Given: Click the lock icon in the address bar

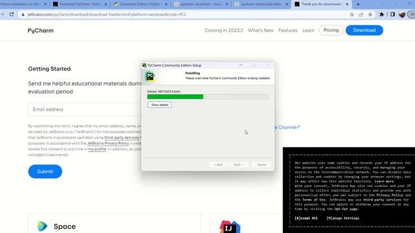Looking at the screenshot, I should (x=23, y=15).
